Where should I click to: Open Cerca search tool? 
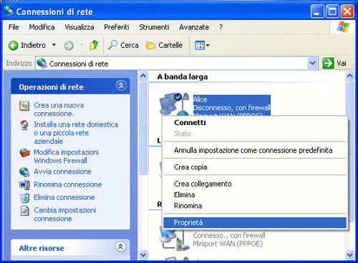[123, 45]
